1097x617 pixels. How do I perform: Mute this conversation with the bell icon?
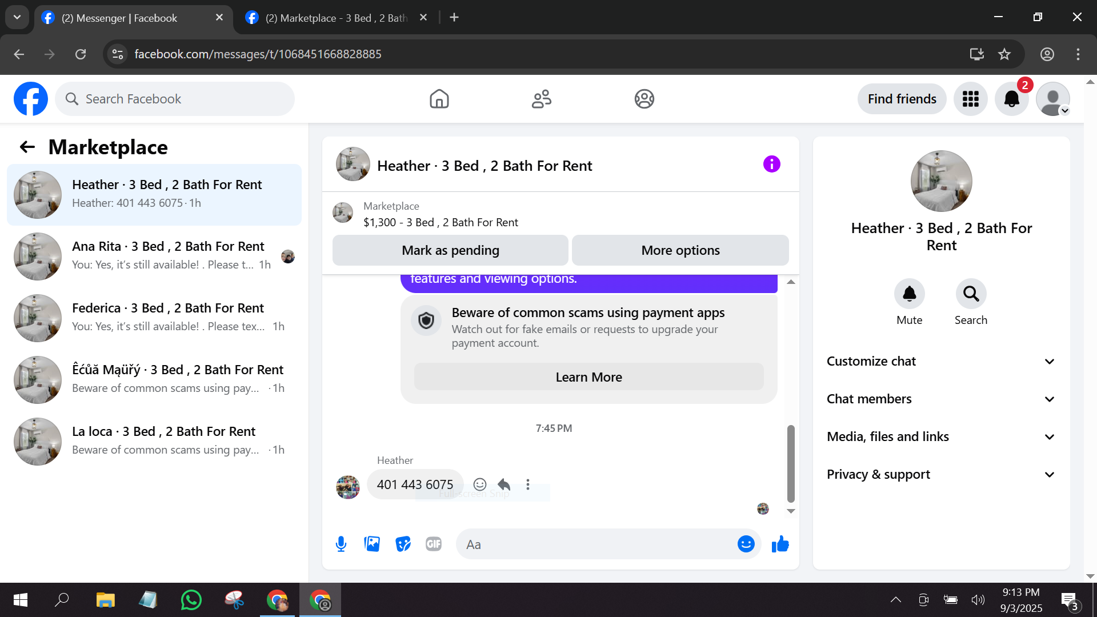[x=909, y=294]
